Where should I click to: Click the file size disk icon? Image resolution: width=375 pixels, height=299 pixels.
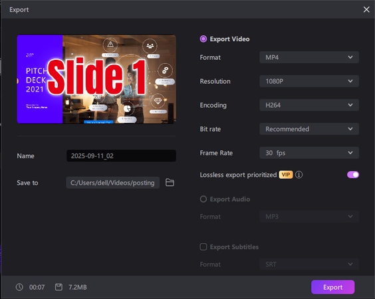pyautogui.click(x=59, y=287)
